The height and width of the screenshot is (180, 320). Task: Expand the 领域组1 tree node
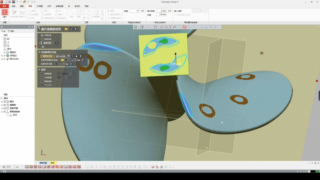[x=2, y=56]
